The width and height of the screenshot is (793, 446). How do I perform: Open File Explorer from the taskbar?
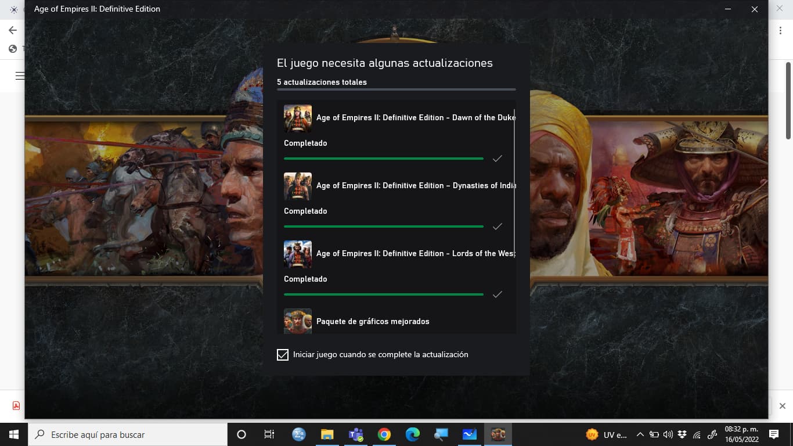coord(327,434)
